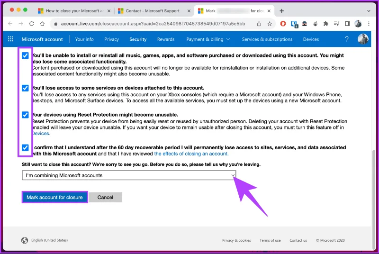The width and height of the screenshot is (379, 254).
Task: Toggle the browser side panel icon
Action: pos(347,24)
